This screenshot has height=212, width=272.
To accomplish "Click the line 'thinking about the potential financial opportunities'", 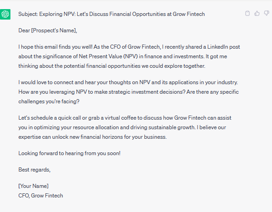I will point(112,66).
